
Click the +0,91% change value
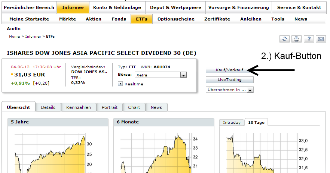[x=21, y=83]
